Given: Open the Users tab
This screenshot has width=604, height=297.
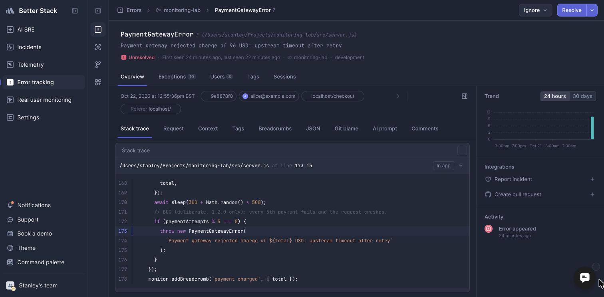Looking at the screenshot, I should point(221,77).
